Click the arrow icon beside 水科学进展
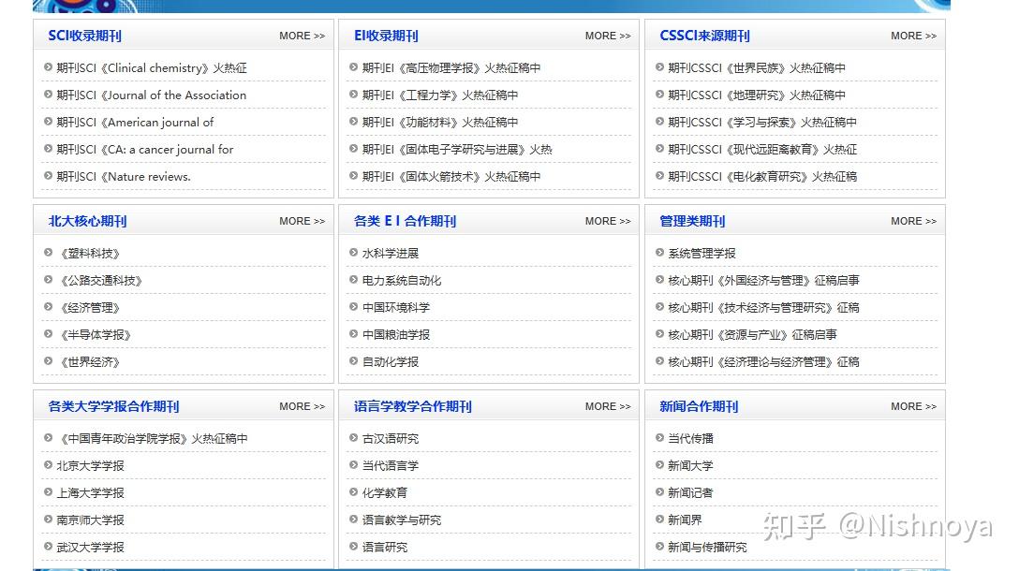The width and height of the screenshot is (1019, 571). coord(352,253)
